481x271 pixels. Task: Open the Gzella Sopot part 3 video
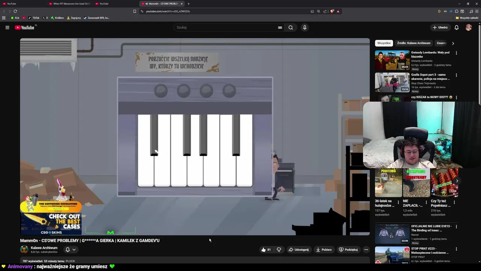coord(392,82)
